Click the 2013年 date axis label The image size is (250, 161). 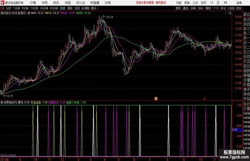5,159
